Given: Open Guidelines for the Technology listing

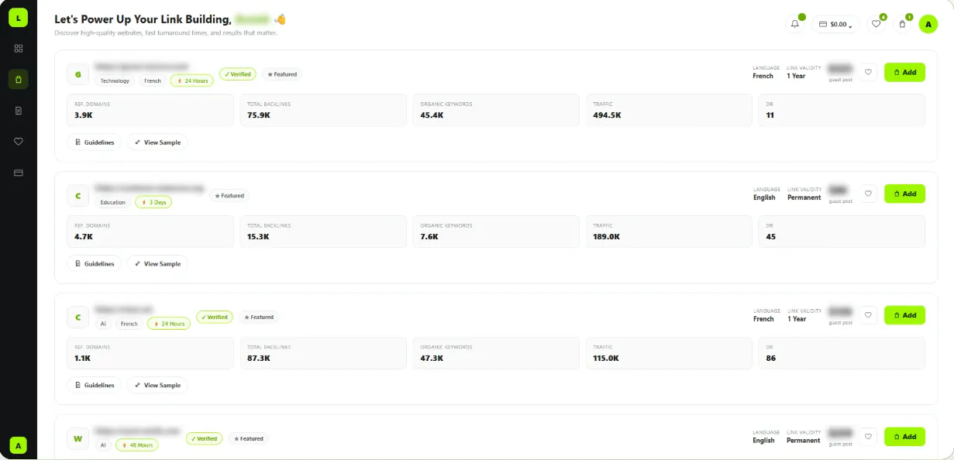Looking at the screenshot, I should (x=95, y=142).
